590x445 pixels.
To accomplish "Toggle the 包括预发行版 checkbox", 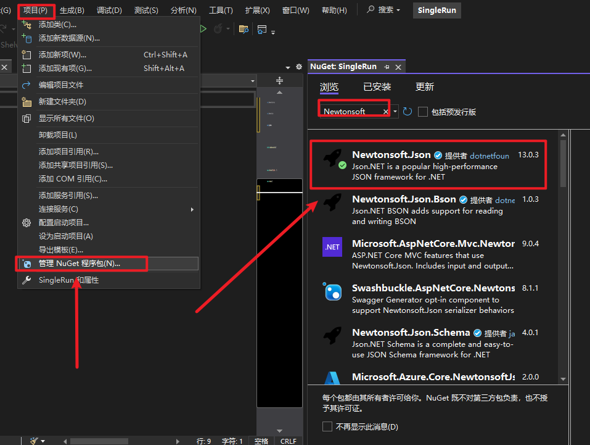I will click(423, 112).
